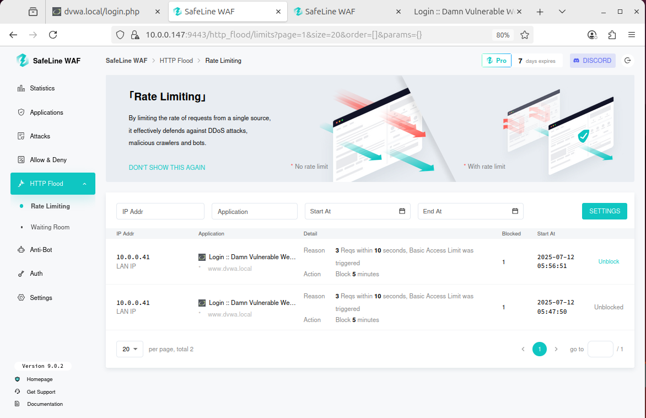Switch to Login :: Damn Vulnerable tab
The width and height of the screenshot is (646, 418).
pyautogui.click(x=467, y=12)
